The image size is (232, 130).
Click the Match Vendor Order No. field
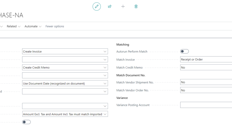coord(206,90)
